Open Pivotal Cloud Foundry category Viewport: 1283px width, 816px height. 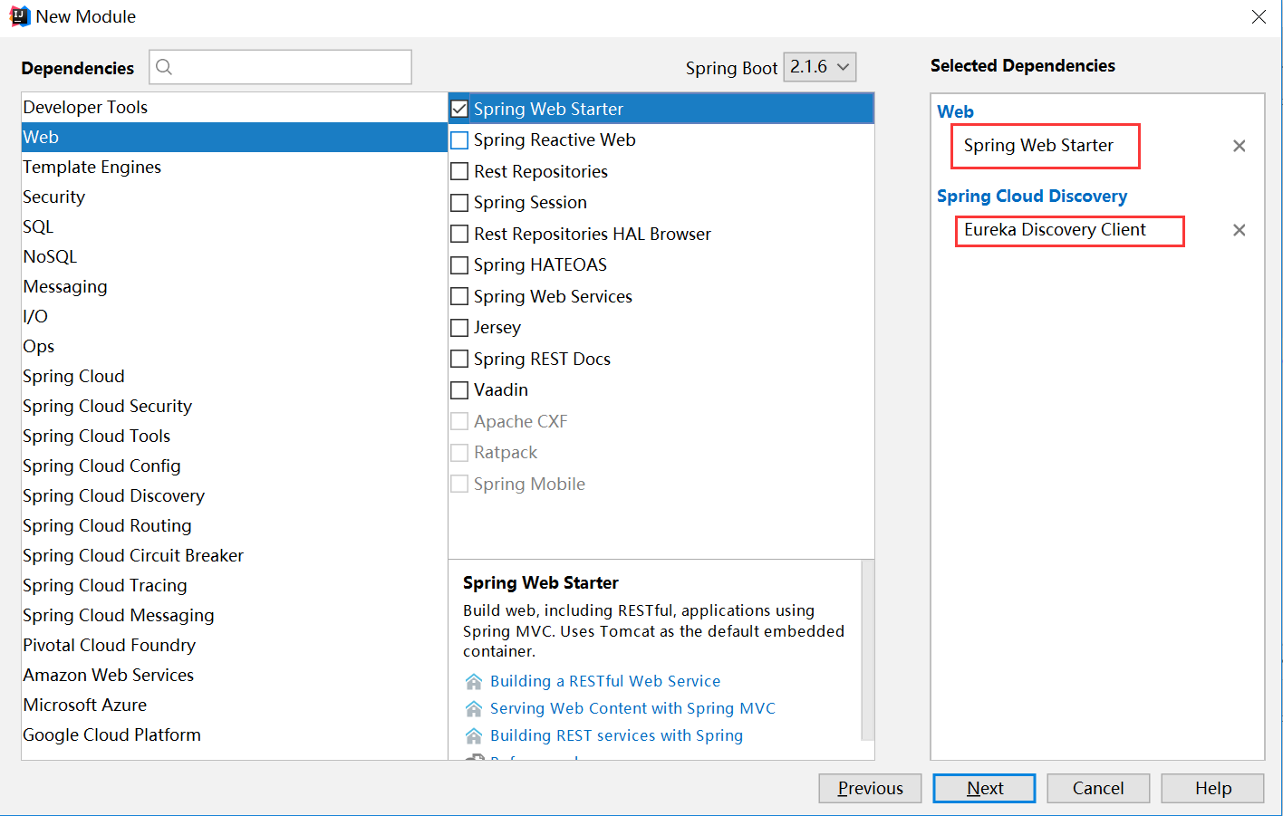[x=234, y=645]
